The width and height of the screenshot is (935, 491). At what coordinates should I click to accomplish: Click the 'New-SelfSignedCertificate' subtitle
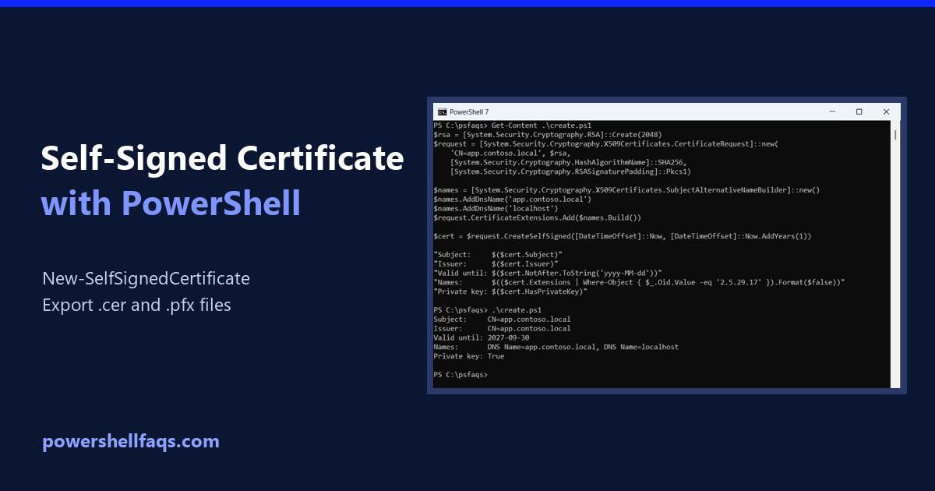[x=146, y=278]
